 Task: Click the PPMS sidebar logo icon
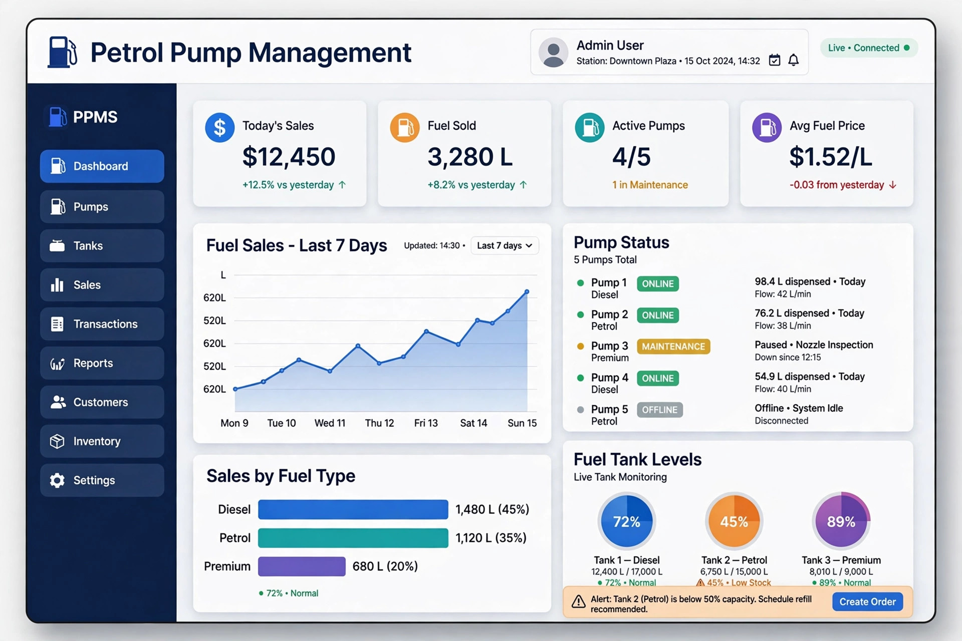(x=58, y=117)
